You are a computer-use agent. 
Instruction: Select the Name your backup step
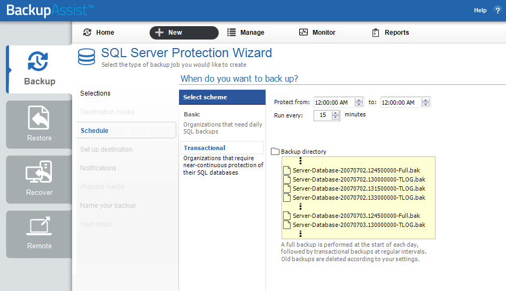[x=108, y=206]
